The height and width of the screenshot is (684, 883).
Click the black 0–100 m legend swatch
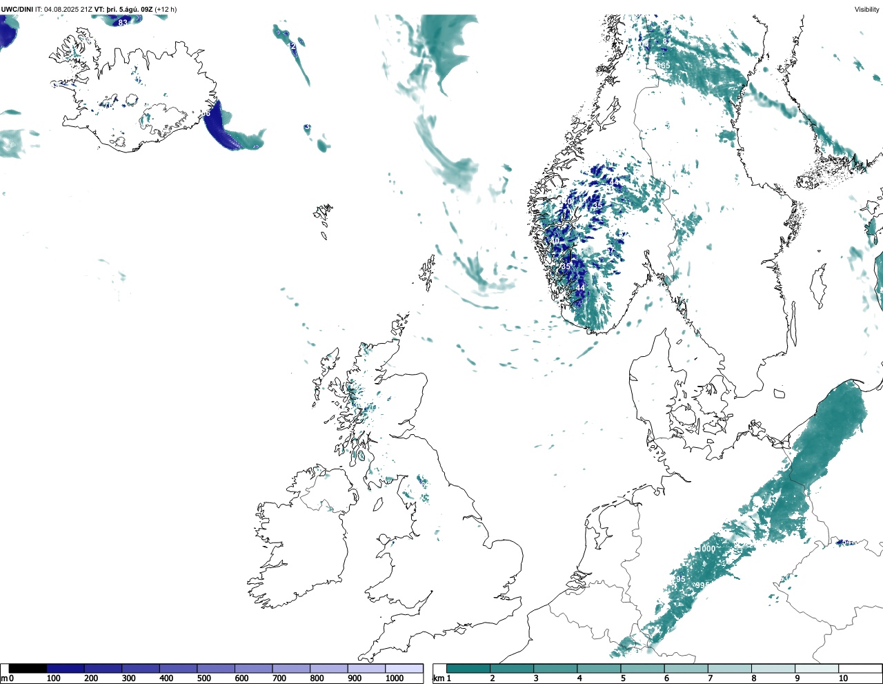[28, 668]
